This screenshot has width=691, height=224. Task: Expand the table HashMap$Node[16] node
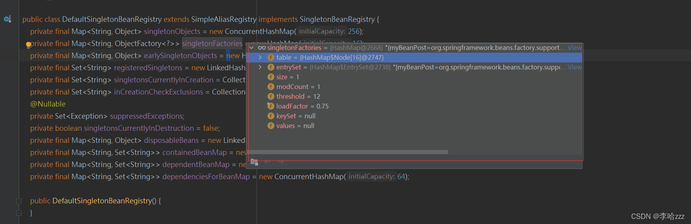pyautogui.click(x=260, y=57)
